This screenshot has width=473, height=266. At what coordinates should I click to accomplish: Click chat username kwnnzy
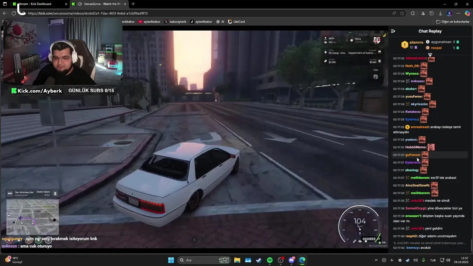[x=412, y=248]
